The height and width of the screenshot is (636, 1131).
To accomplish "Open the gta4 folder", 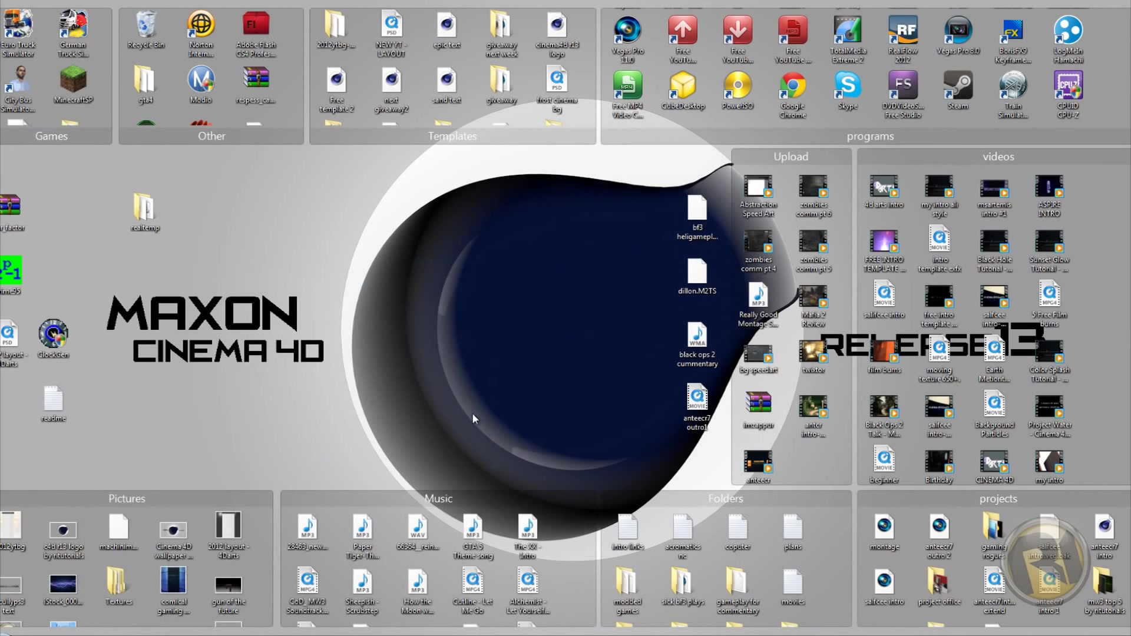I will pos(145,85).
